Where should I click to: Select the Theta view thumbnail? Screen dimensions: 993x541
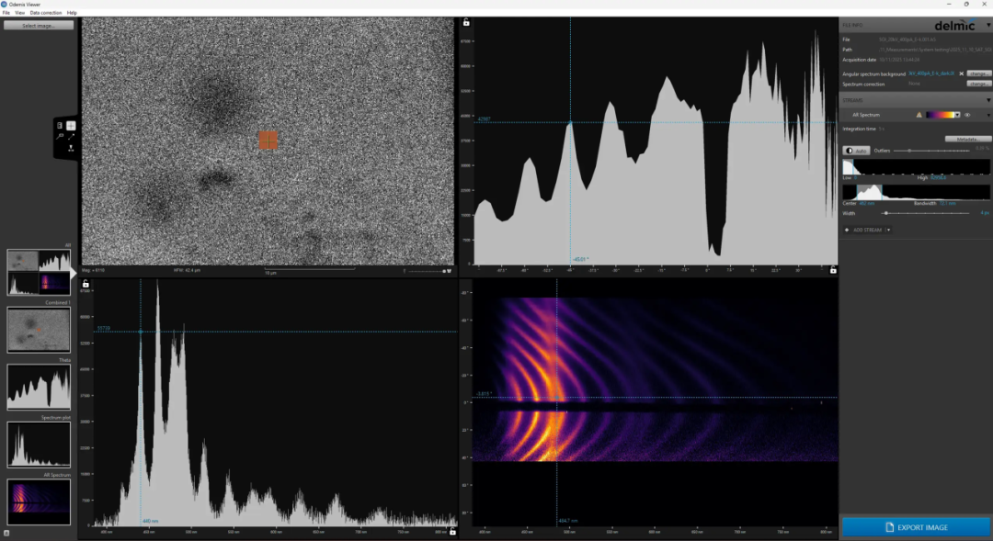pyautogui.click(x=39, y=388)
